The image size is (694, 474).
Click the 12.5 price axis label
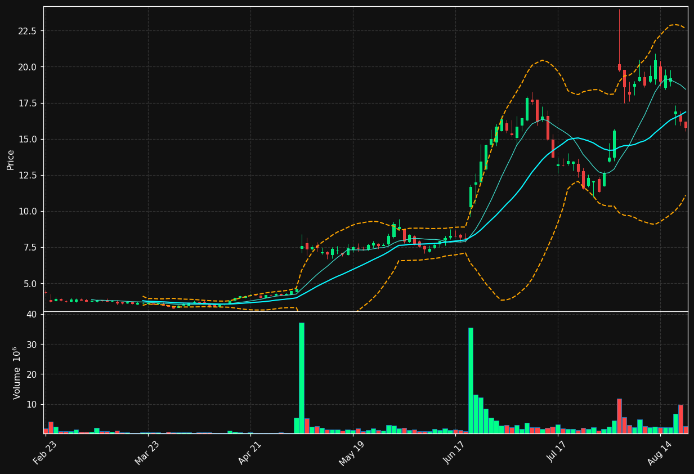tap(27, 175)
